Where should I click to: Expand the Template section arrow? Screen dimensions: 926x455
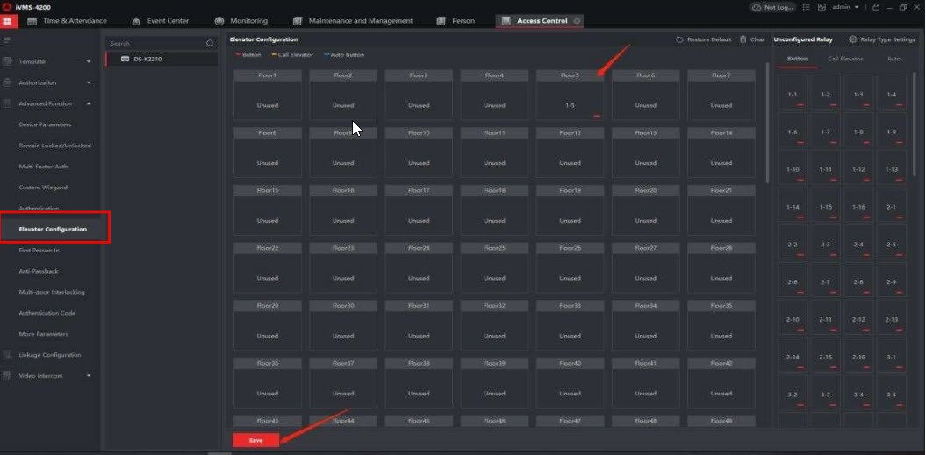tap(88, 62)
